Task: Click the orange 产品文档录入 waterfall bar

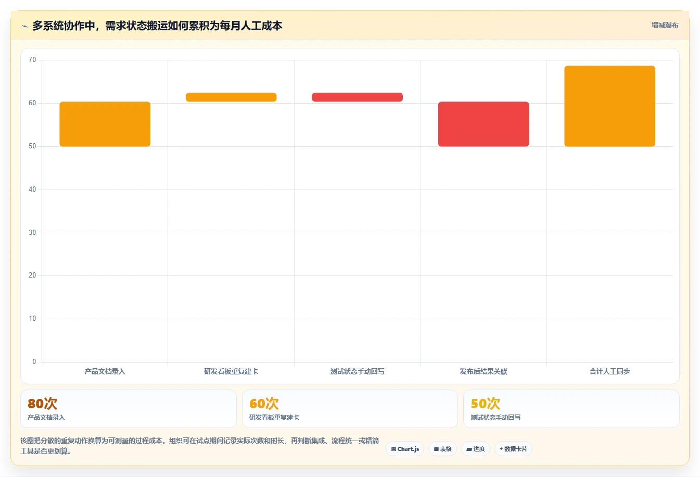Action: 105,124
